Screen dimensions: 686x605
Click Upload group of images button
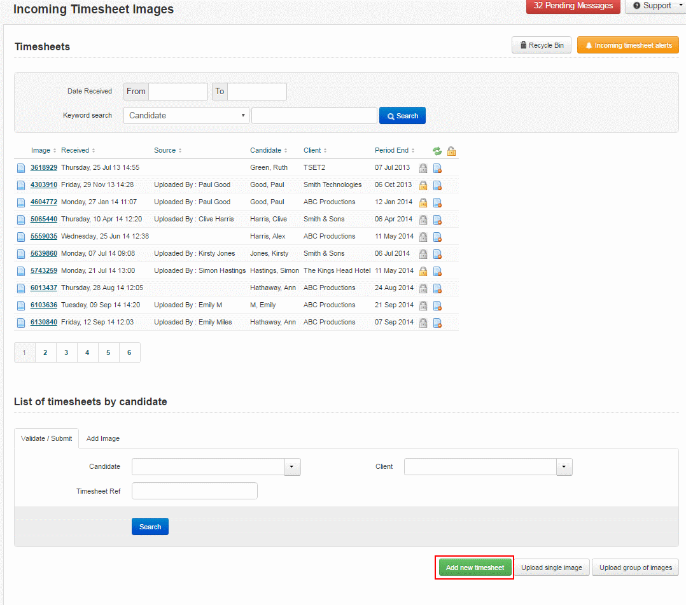click(635, 567)
